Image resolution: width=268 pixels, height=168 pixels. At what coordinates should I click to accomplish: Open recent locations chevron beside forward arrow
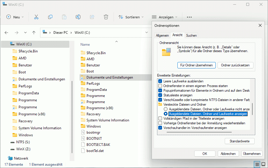25,33
